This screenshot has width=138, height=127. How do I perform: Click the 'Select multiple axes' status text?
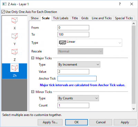(x=32, y=115)
